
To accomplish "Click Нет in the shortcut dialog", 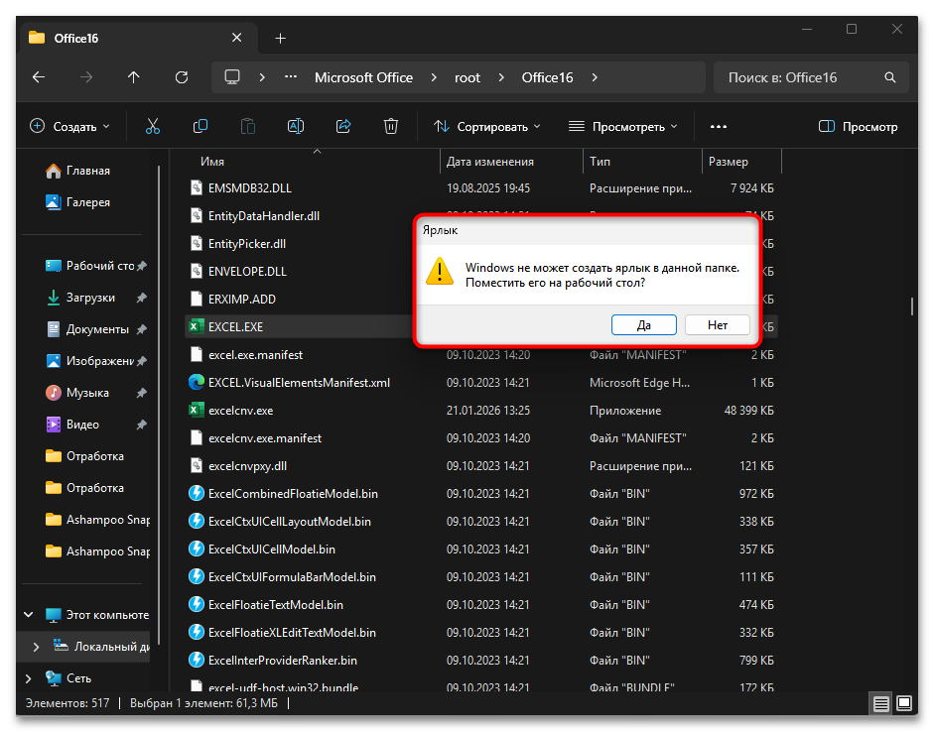I will [x=718, y=325].
